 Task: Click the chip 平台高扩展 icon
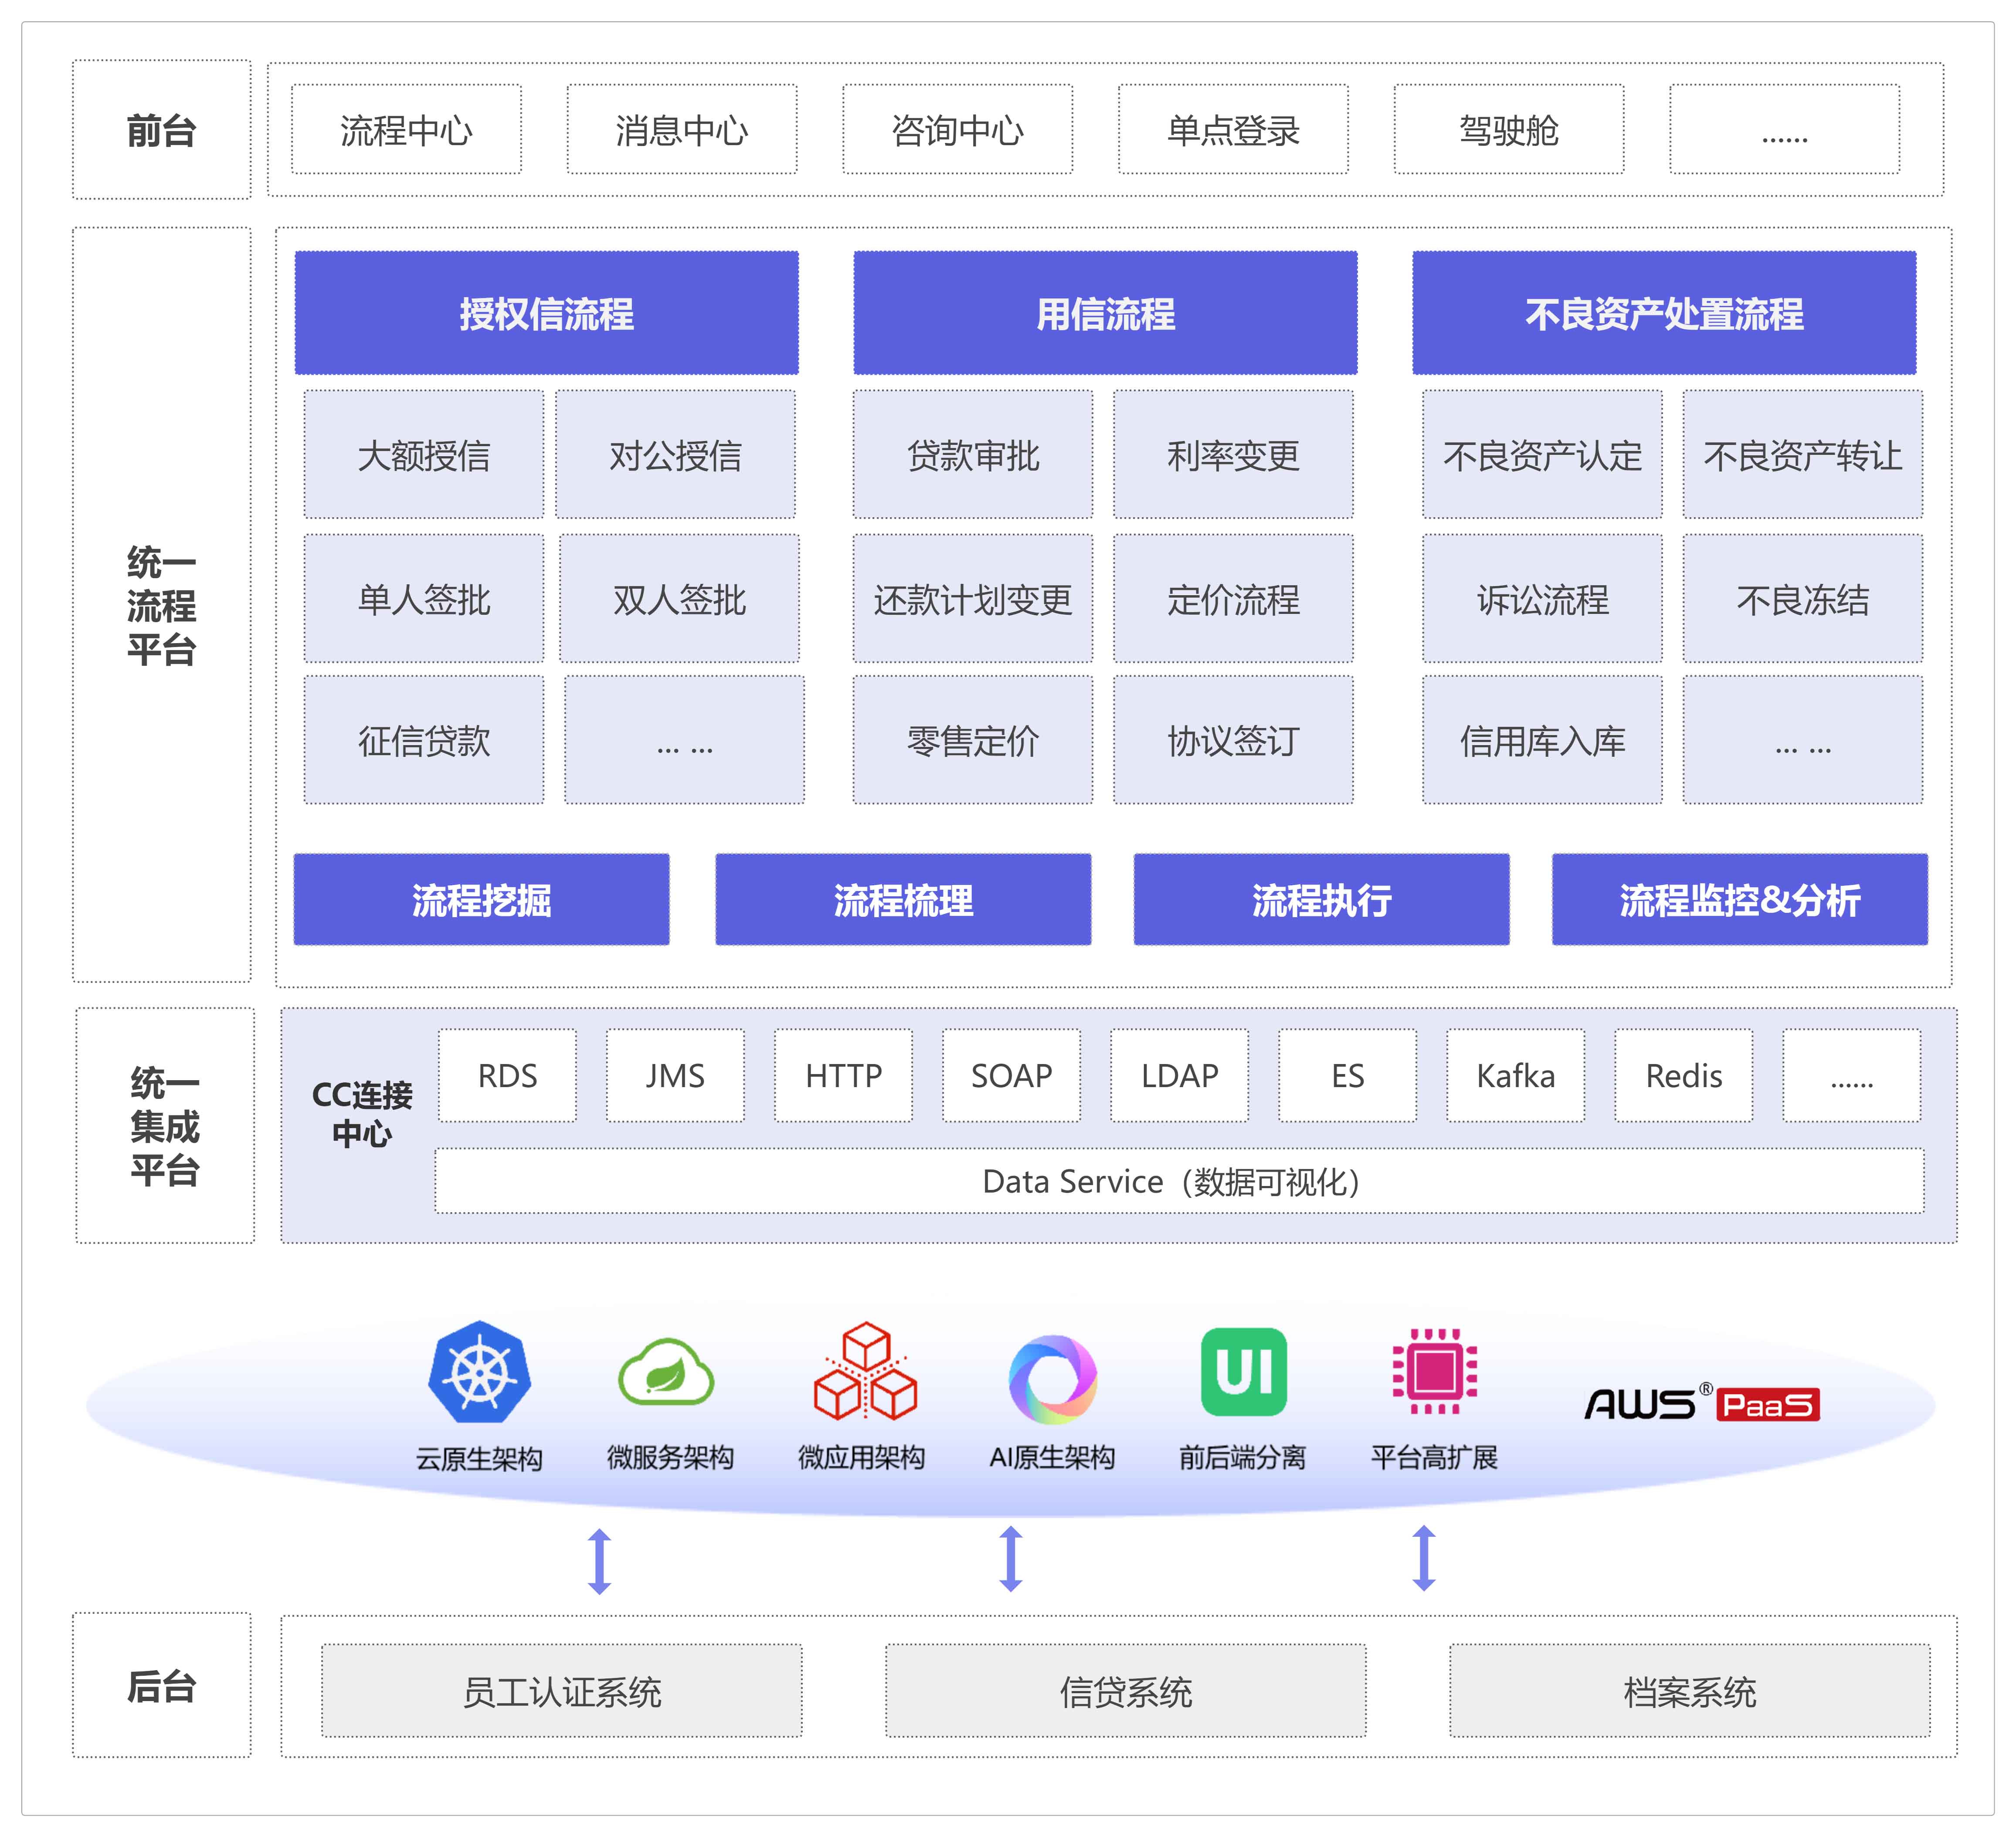(1434, 1371)
